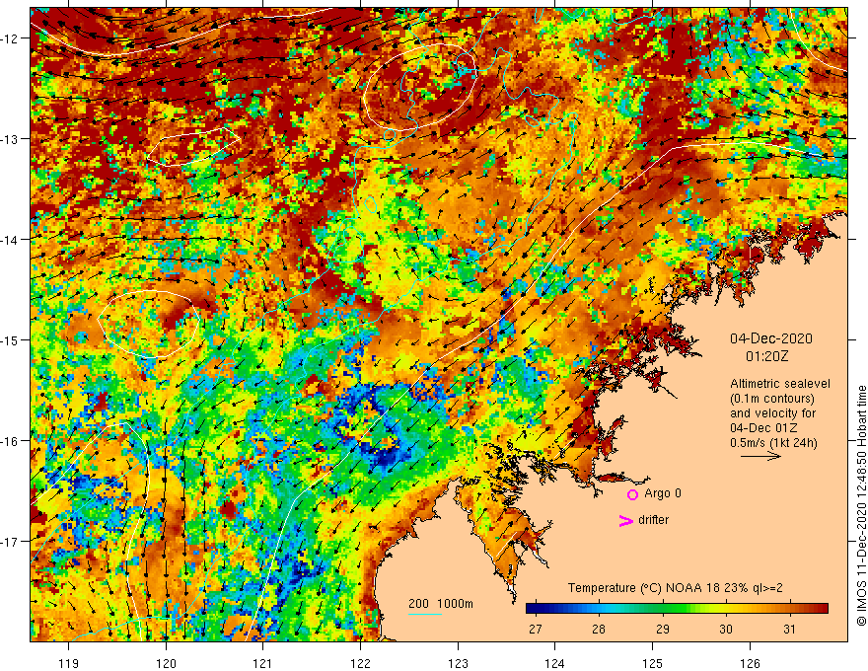Click the '0.5m/s (1kt 24h)' scale text

pyautogui.click(x=773, y=443)
